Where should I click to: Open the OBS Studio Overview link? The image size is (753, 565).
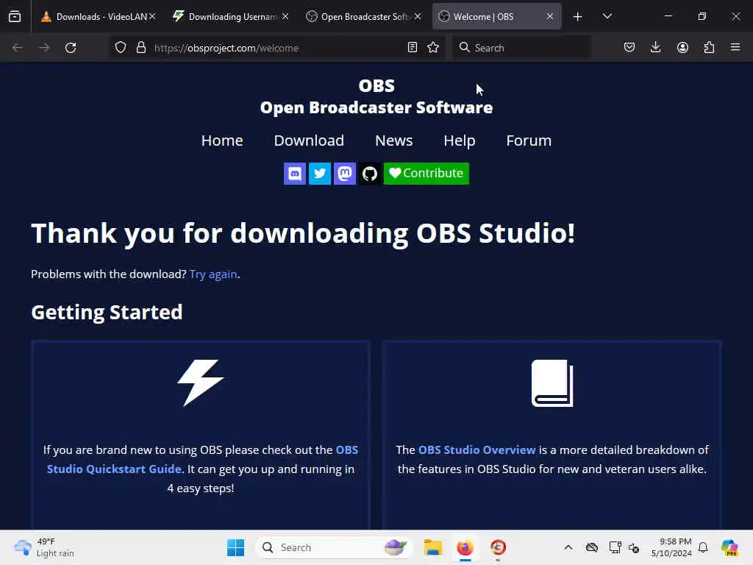pyautogui.click(x=477, y=450)
